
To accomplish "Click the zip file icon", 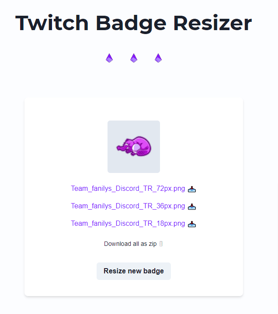I will point(161,244).
